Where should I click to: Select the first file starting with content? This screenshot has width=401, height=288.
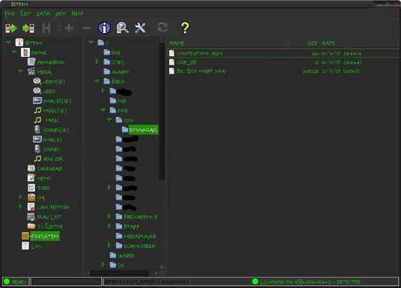tap(199, 54)
